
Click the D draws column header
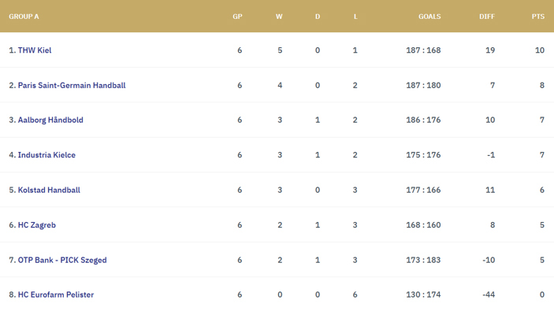[318, 17]
